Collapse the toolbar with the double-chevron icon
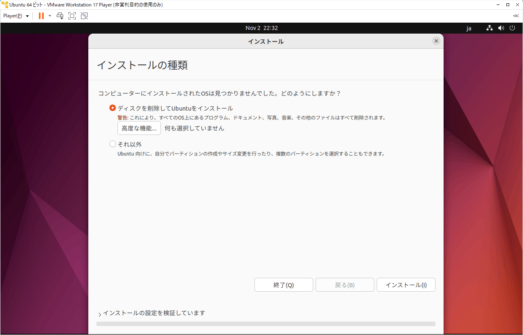Viewport: 523px width, 335px height. click(x=516, y=16)
